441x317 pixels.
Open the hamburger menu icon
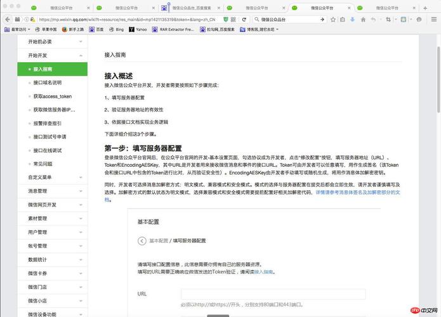tap(434, 20)
